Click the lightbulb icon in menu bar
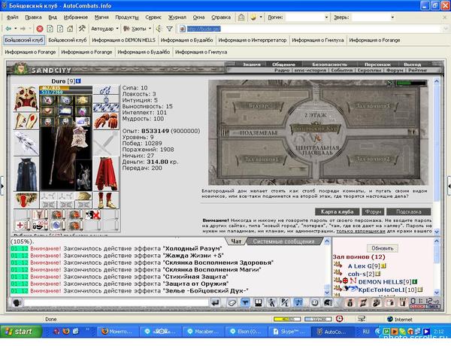The height and width of the screenshot is (346, 451). click(x=253, y=17)
